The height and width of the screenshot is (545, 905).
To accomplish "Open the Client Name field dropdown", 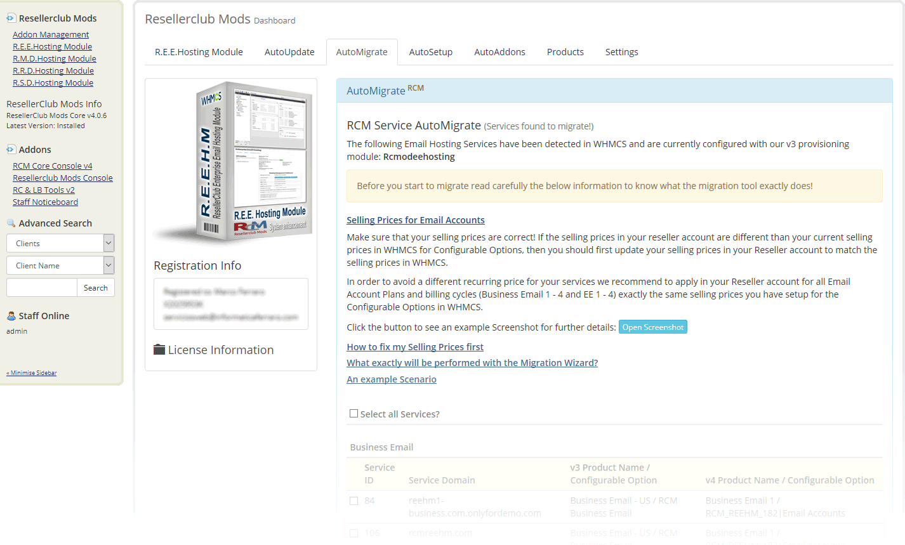I will pos(60,265).
